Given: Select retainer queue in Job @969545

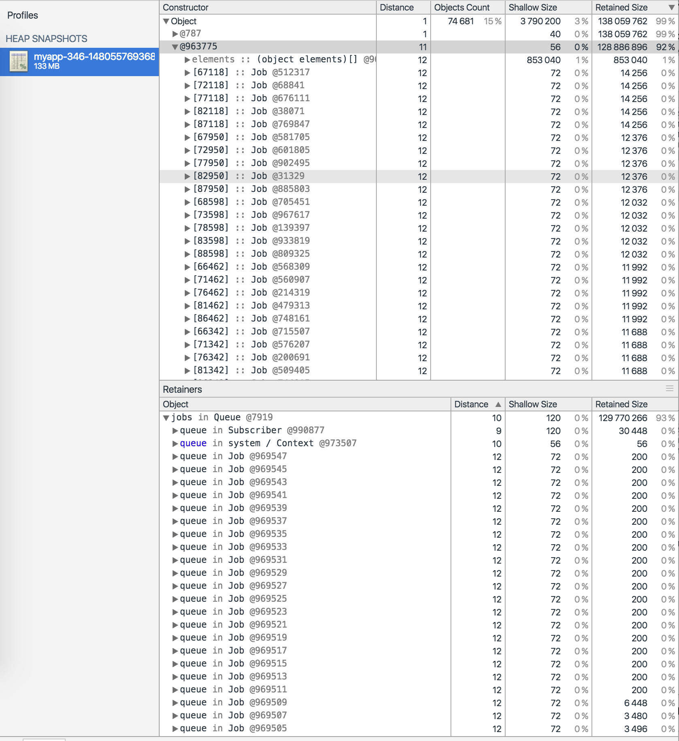Looking at the screenshot, I should click(419, 469).
